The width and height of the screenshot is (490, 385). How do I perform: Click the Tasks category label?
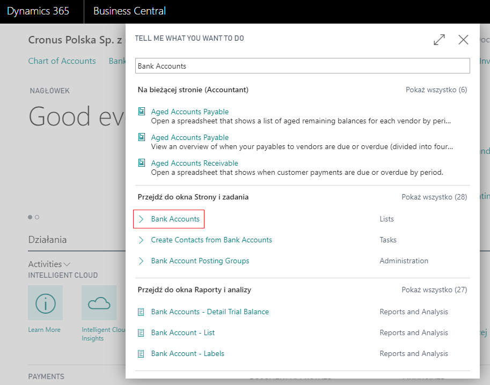pos(388,240)
